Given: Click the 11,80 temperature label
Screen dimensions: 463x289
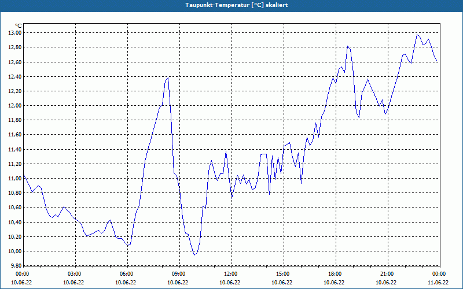Looking at the screenshot, I should [x=15, y=120].
